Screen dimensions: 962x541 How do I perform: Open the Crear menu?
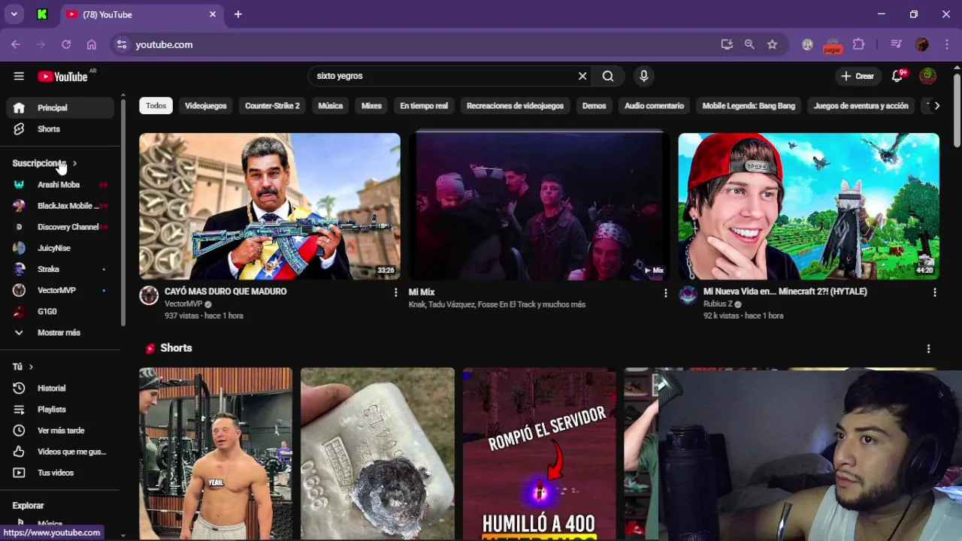[x=858, y=76]
